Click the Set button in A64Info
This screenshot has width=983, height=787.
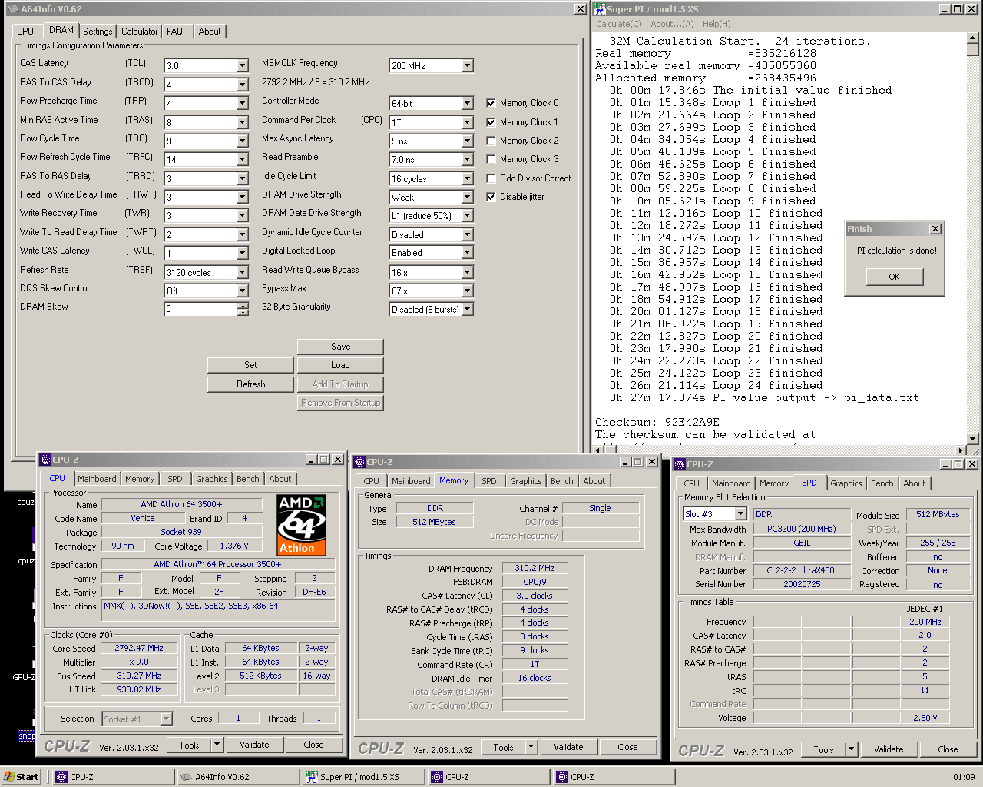[x=250, y=365]
